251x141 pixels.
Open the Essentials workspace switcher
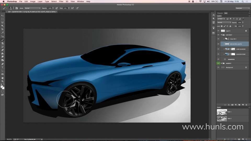pos(242,8)
